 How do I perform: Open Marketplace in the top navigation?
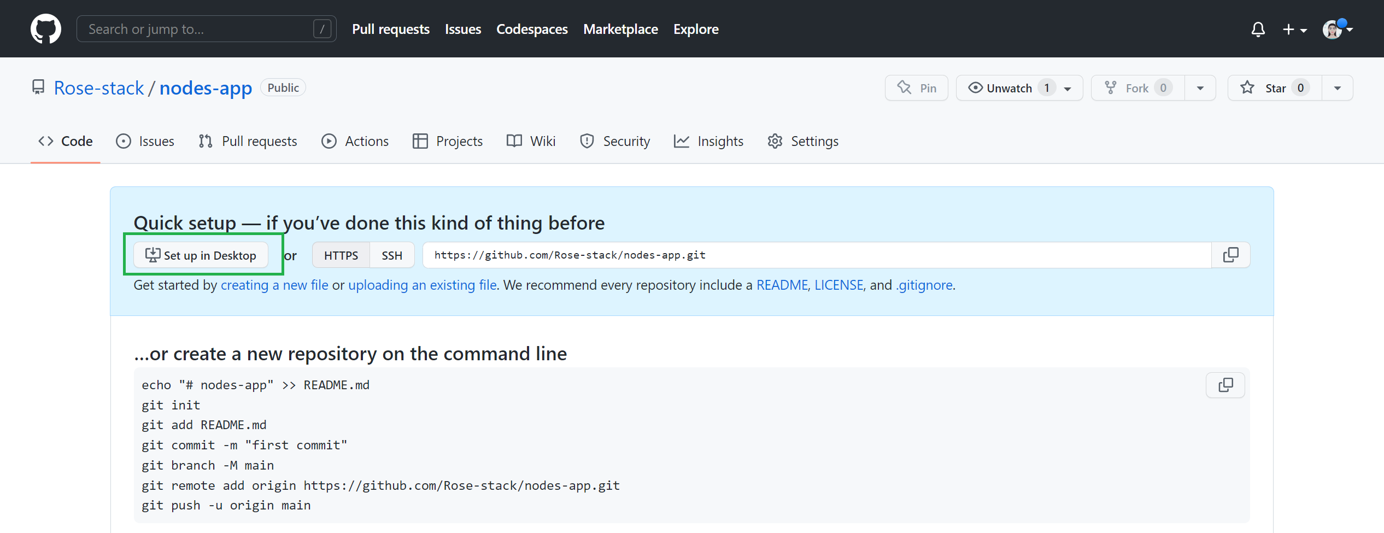[620, 29]
